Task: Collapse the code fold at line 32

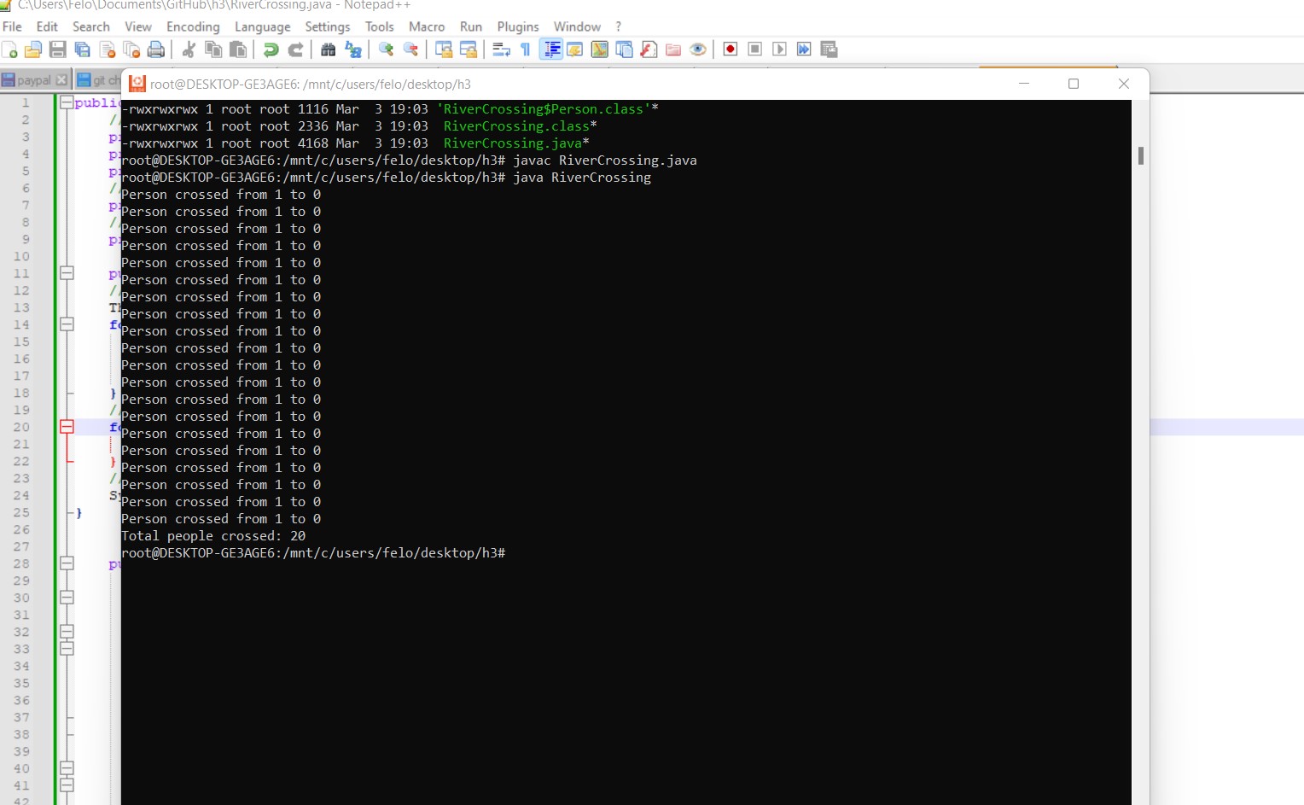Action: pos(67,632)
